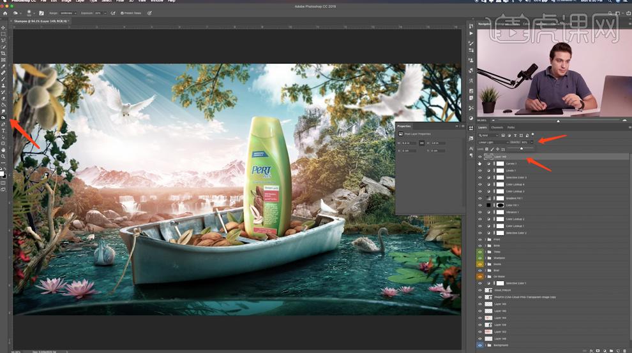
Task: Click the foreground color swatch
Action: (x=2, y=173)
